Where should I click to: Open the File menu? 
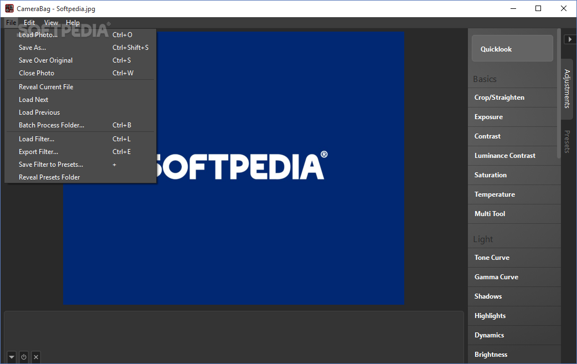click(11, 23)
